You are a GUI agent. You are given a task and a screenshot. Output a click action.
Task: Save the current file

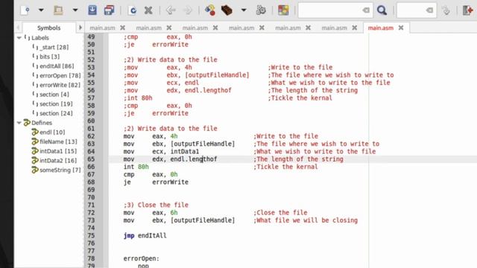pos(92,10)
